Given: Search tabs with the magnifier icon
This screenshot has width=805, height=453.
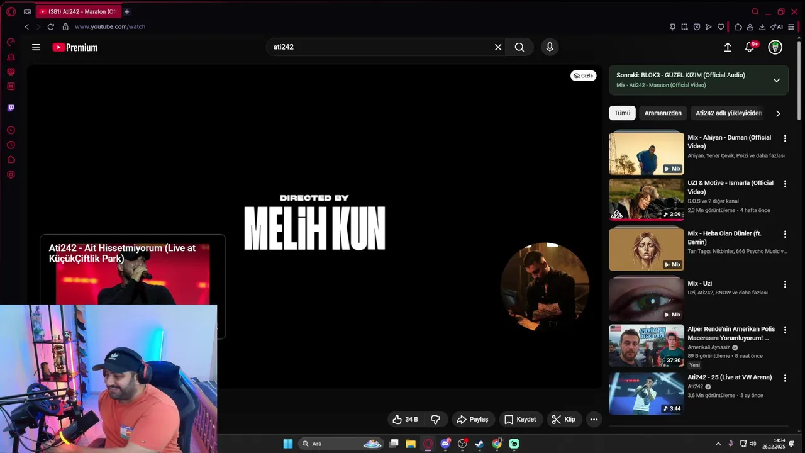Looking at the screenshot, I should pos(755,11).
